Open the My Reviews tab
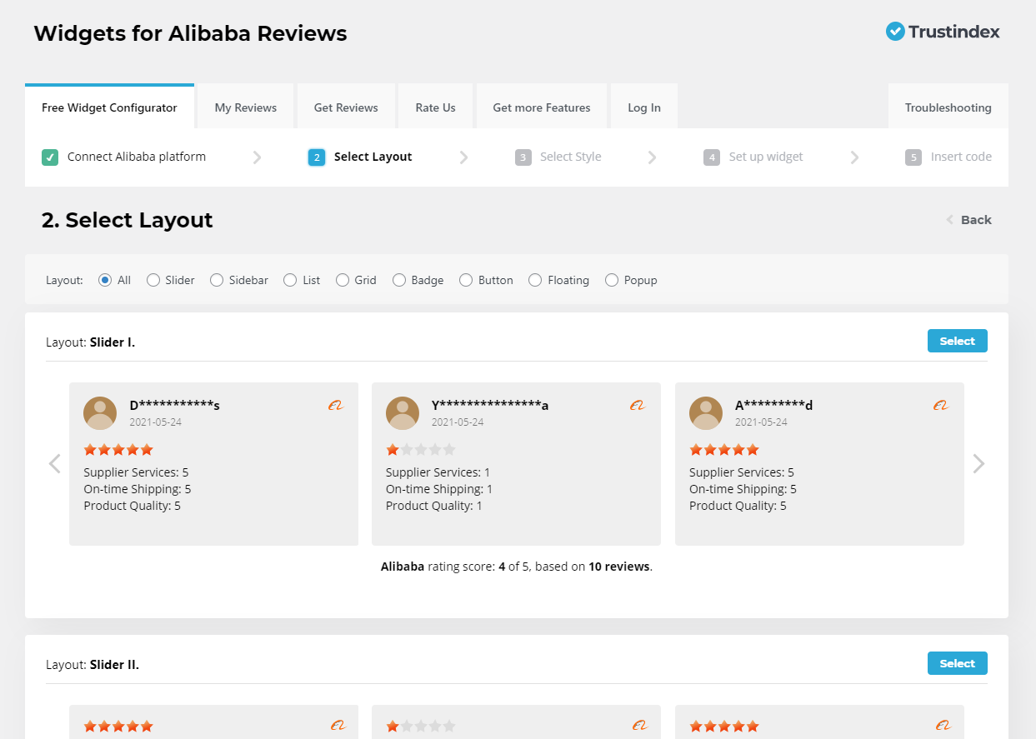The width and height of the screenshot is (1036, 739). pyautogui.click(x=246, y=107)
